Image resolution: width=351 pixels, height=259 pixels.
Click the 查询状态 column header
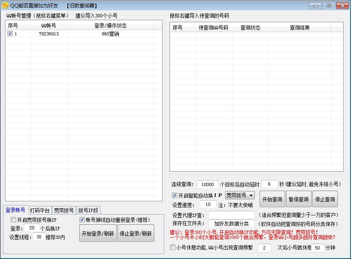(x=249, y=27)
